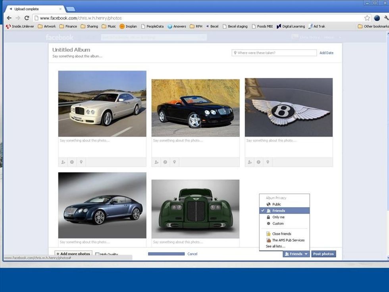Set date on black convertible photo
The image size is (389, 292).
click(165, 162)
